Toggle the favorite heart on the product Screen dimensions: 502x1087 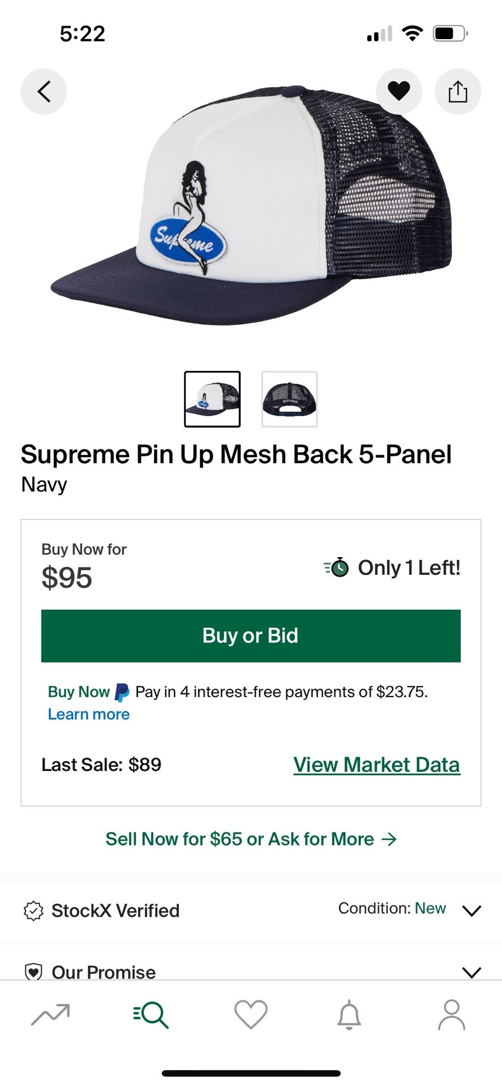pyautogui.click(x=400, y=91)
